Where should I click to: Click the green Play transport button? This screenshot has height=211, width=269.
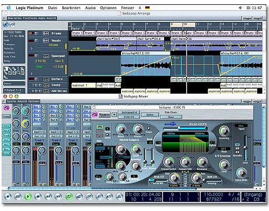[x=28, y=197]
